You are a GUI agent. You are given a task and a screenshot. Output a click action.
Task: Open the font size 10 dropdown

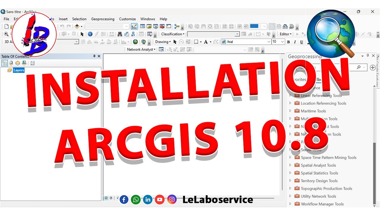click(x=282, y=42)
